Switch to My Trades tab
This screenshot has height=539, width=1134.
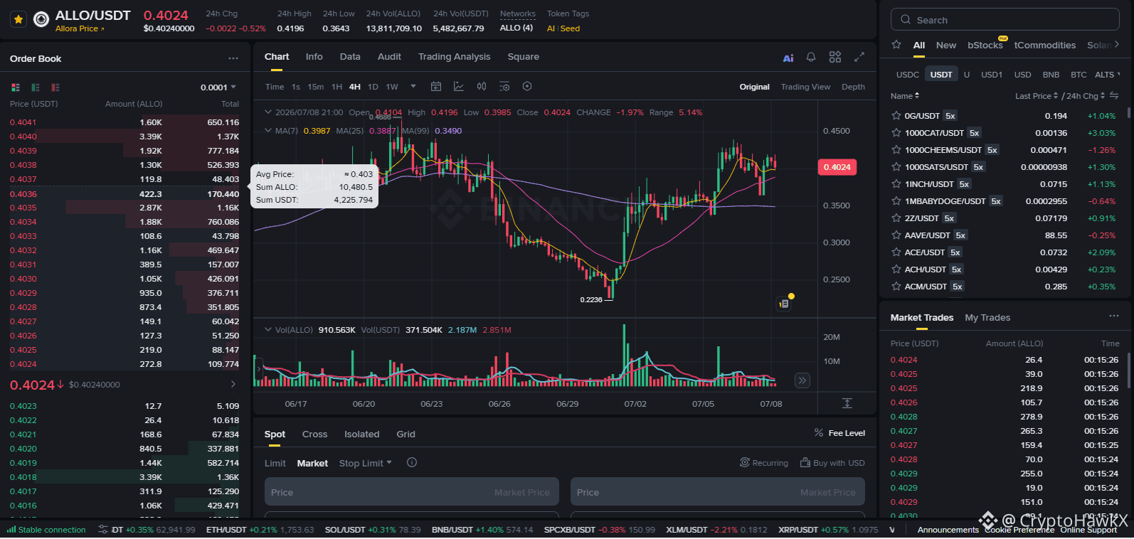(x=987, y=318)
